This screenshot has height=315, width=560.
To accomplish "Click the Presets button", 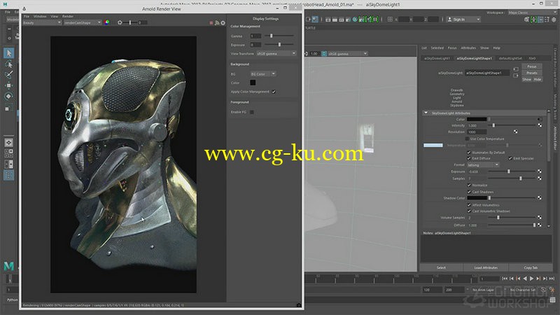I will click(x=532, y=73).
